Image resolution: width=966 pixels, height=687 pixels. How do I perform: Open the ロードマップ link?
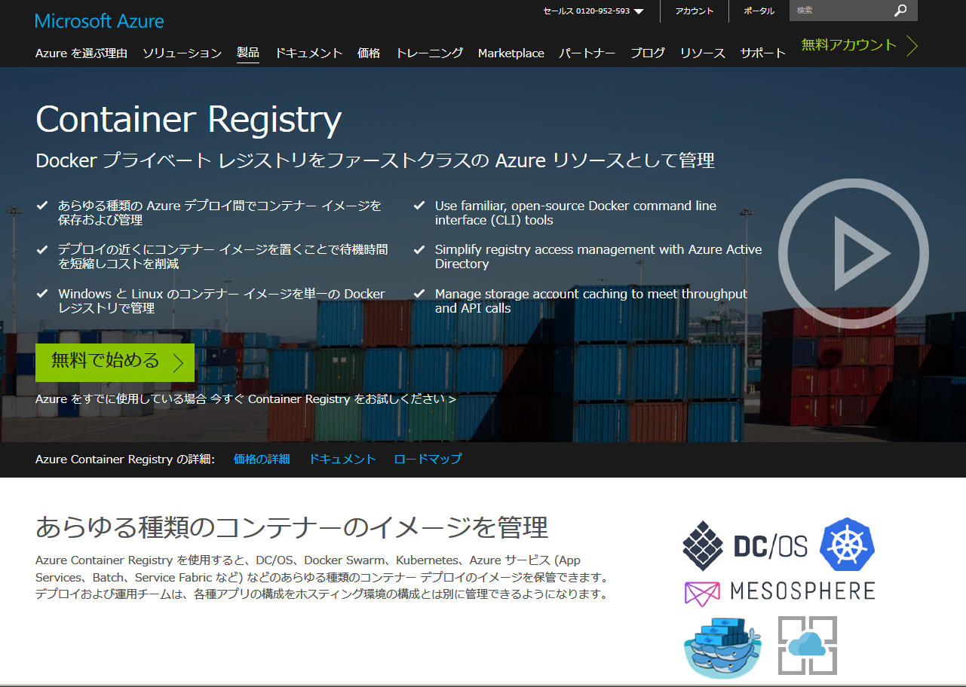coord(428,459)
